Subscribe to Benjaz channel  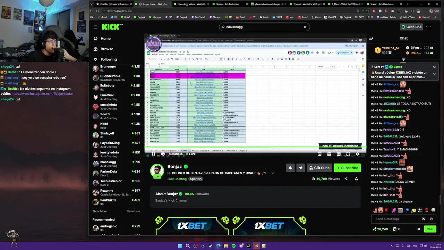click(x=347, y=168)
